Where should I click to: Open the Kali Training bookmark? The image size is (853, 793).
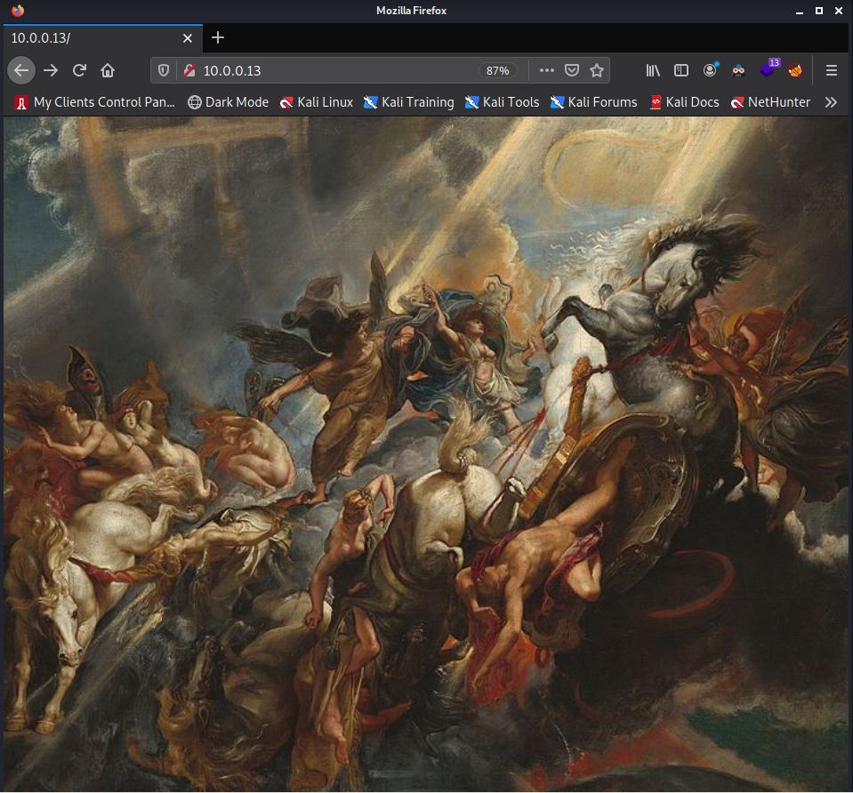408,102
